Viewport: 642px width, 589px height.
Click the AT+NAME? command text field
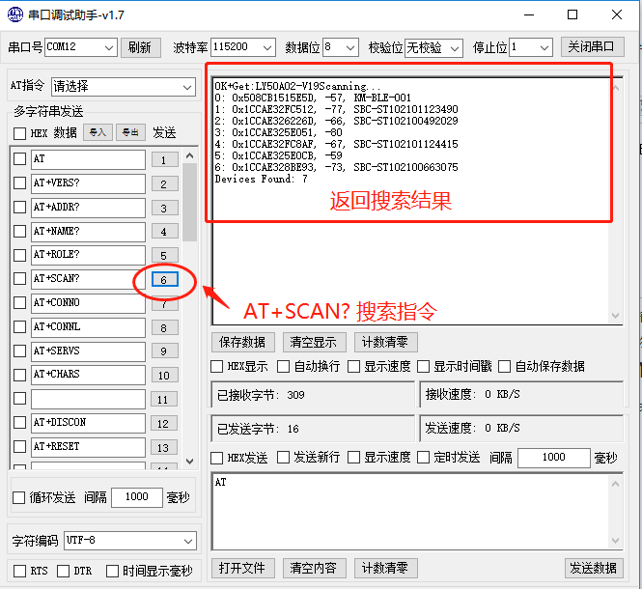(87, 232)
